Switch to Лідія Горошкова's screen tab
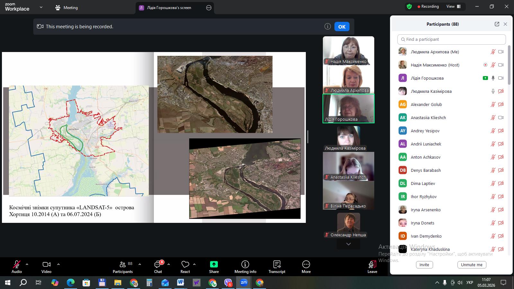The image size is (514, 289). (169, 8)
